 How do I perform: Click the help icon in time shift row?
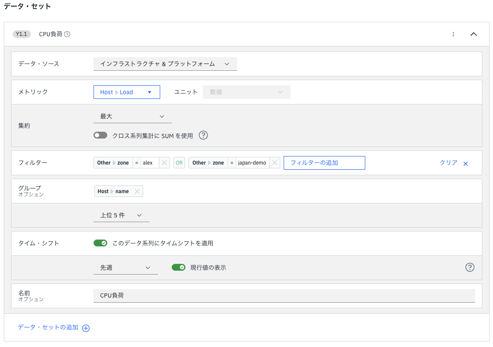click(x=470, y=267)
